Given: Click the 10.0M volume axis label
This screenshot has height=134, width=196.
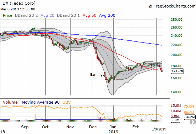Looking at the screenshot, I should click(176, 111).
